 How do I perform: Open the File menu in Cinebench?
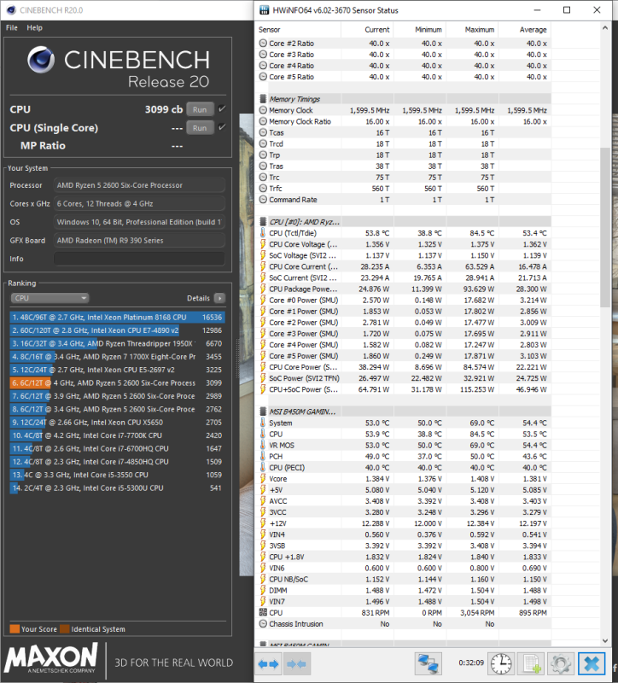[12, 27]
